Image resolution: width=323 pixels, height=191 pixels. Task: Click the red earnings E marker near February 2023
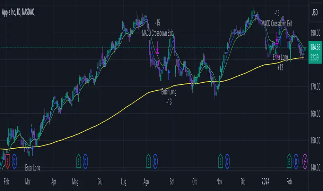click(7, 161)
